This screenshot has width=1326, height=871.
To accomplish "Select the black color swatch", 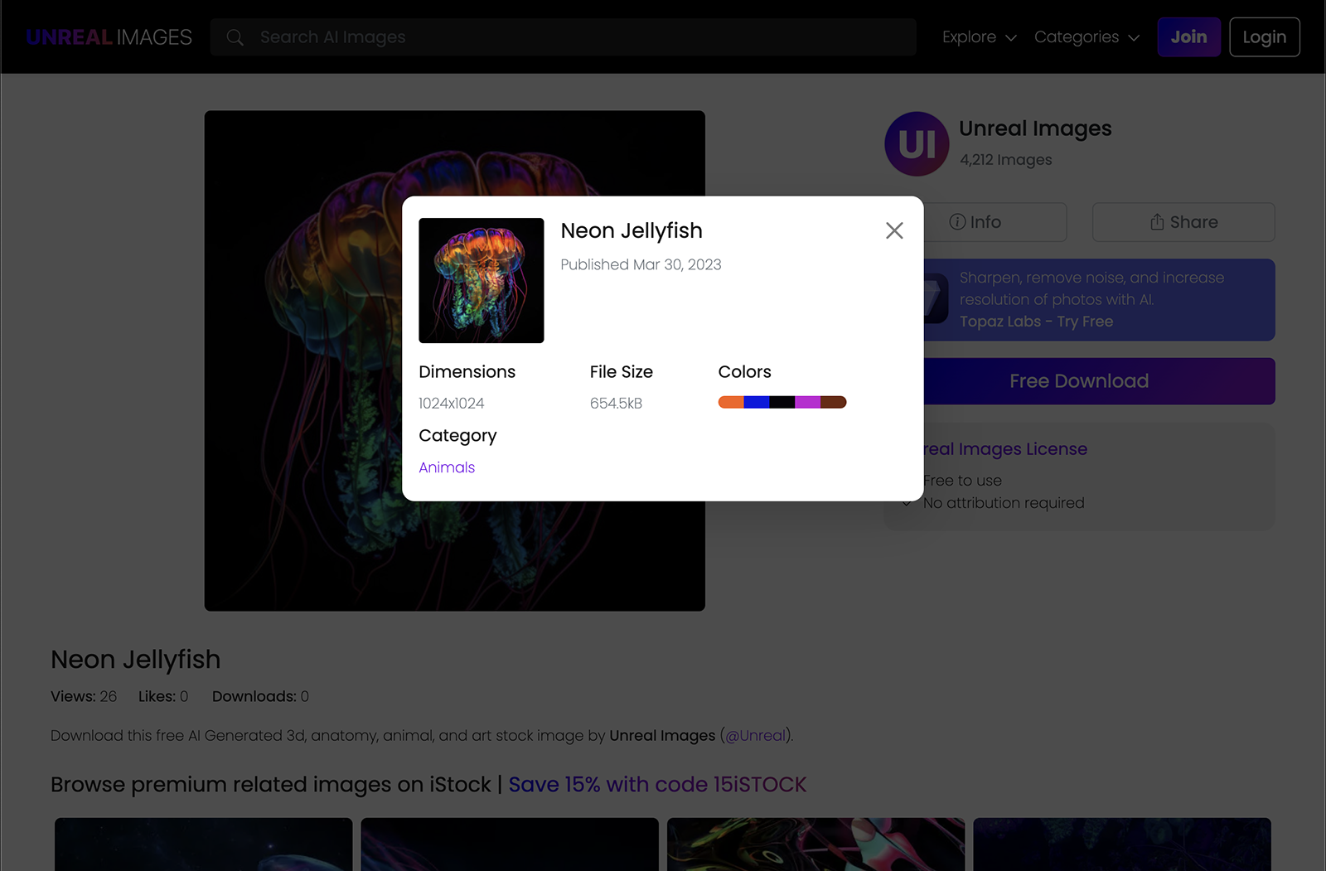I will [x=782, y=402].
